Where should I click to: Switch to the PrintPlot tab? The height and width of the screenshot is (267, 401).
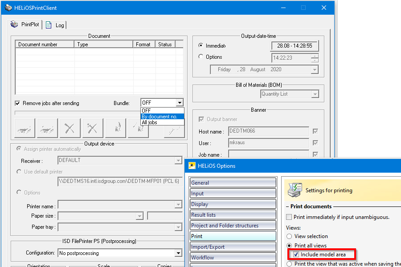tap(25, 24)
